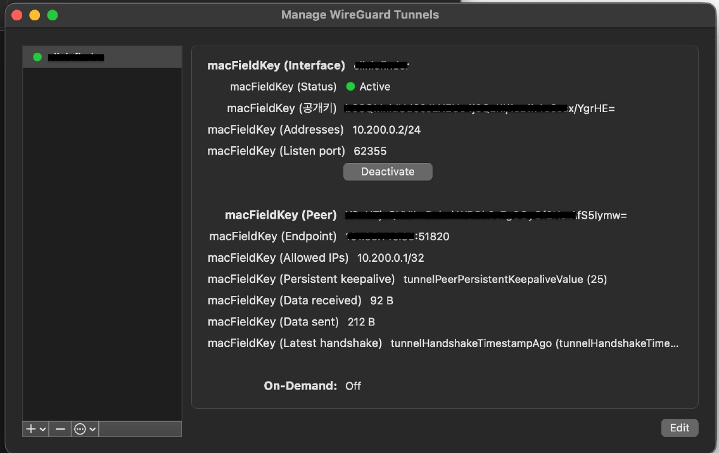Click the Allowed IPs value 10.200.0.1/32
The height and width of the screenshot is (453, 719).
tap(391, 258)
